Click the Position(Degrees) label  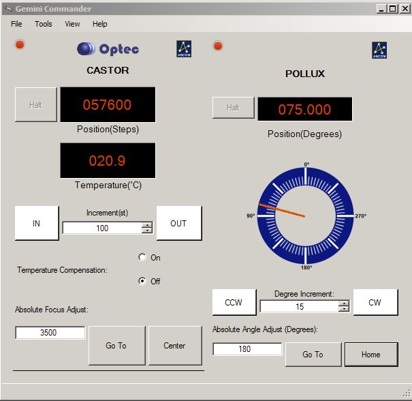(x=305, y=134)
